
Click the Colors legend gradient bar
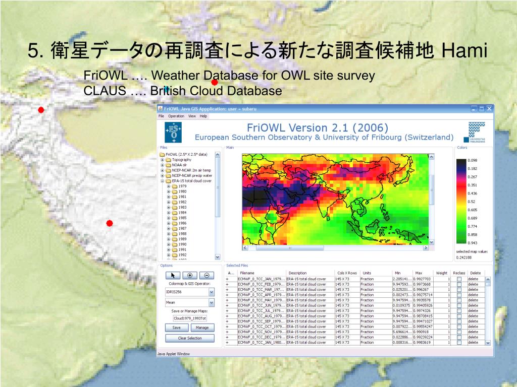(x=461, y=202)
